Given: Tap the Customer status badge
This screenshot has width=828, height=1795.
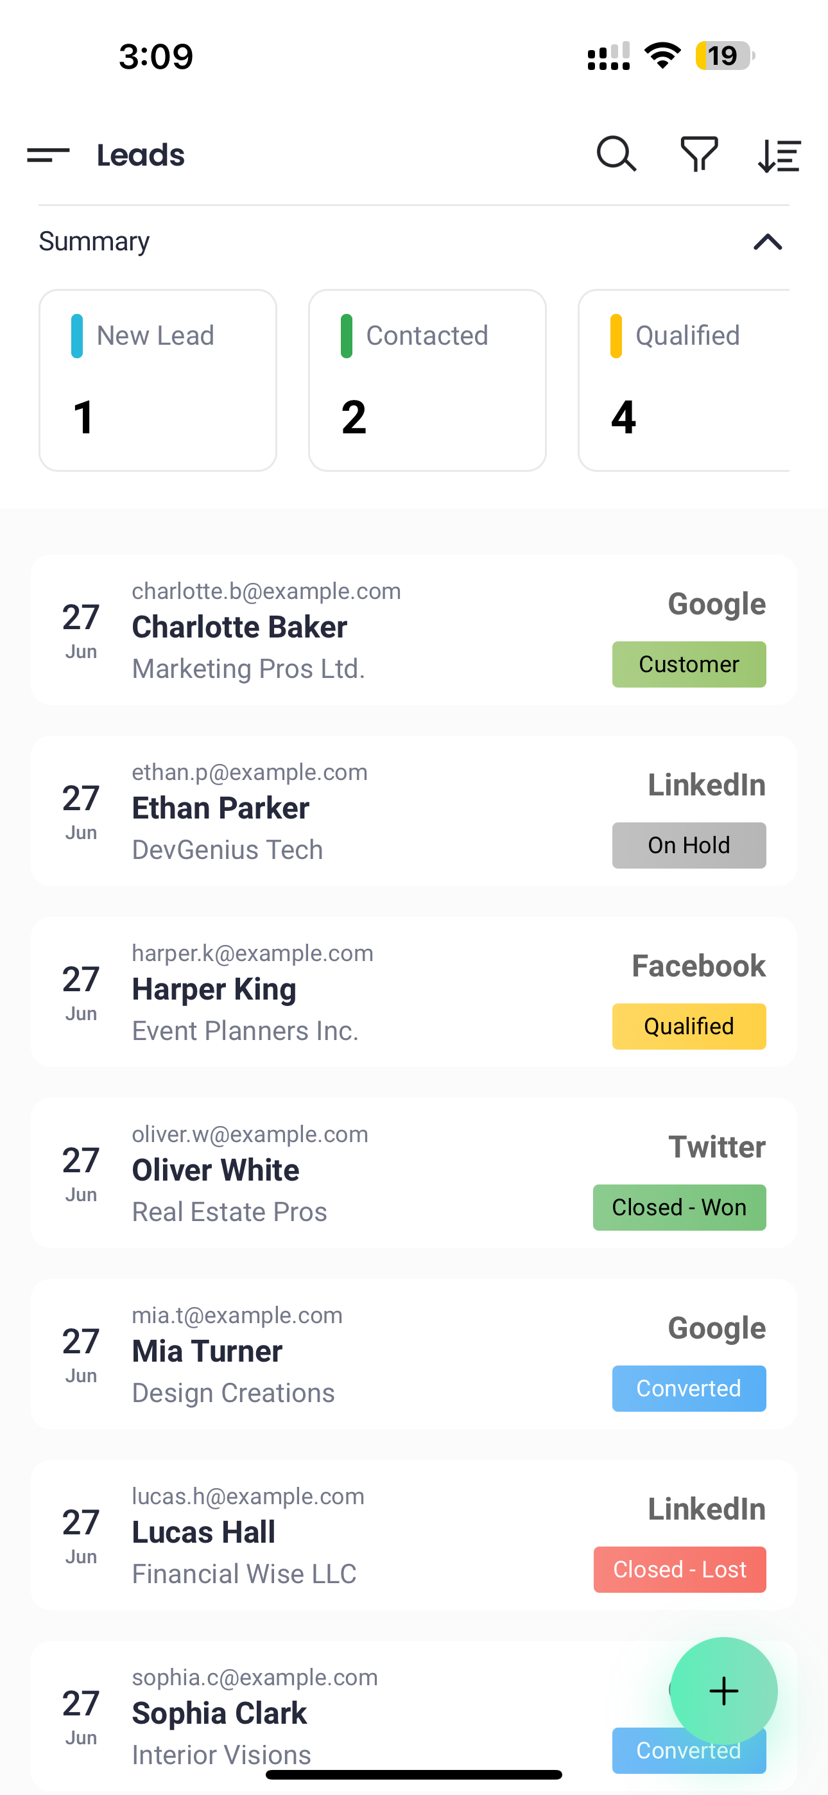Looking at the screenshot, I should click(689, 664).
